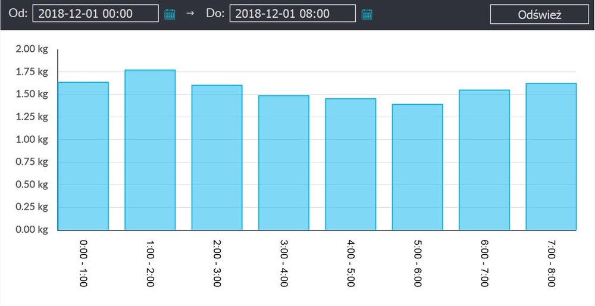Click the arrow between the date fields
The width and height of the screenshot is (595, 306).
point(190,14)
